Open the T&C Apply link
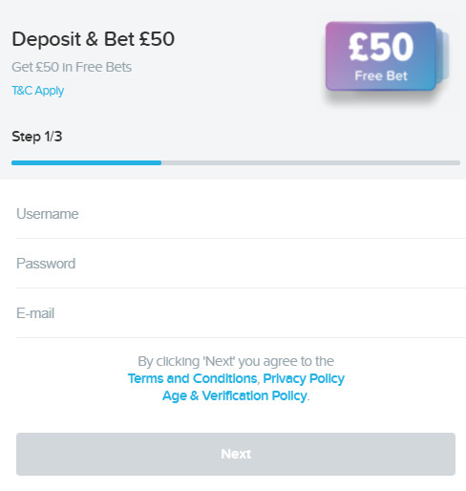The width and height of the screenshot is (466, 491). [x=38, y=91]
